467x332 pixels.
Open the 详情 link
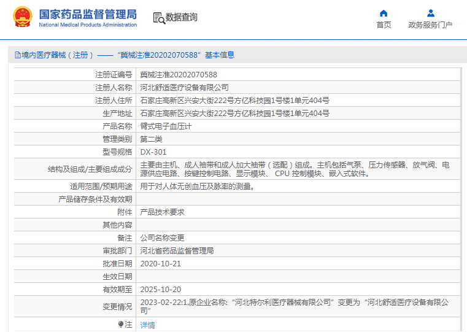tap(148, 325)
